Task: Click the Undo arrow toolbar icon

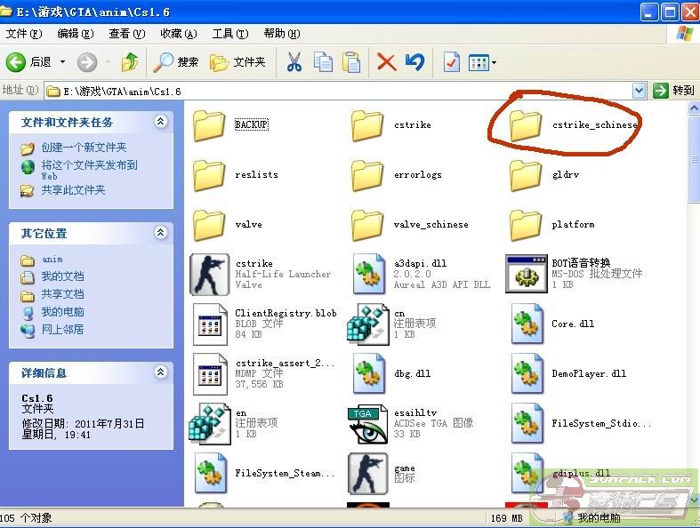Action: click(x=414, y=62)
